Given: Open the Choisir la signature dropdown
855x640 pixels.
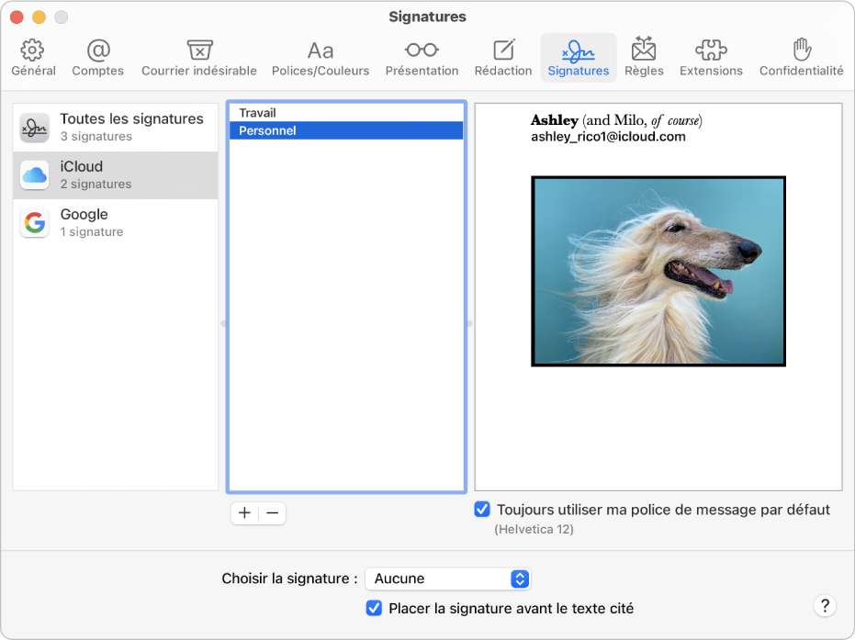Looking at the screenshot, I should click(448, 578).
